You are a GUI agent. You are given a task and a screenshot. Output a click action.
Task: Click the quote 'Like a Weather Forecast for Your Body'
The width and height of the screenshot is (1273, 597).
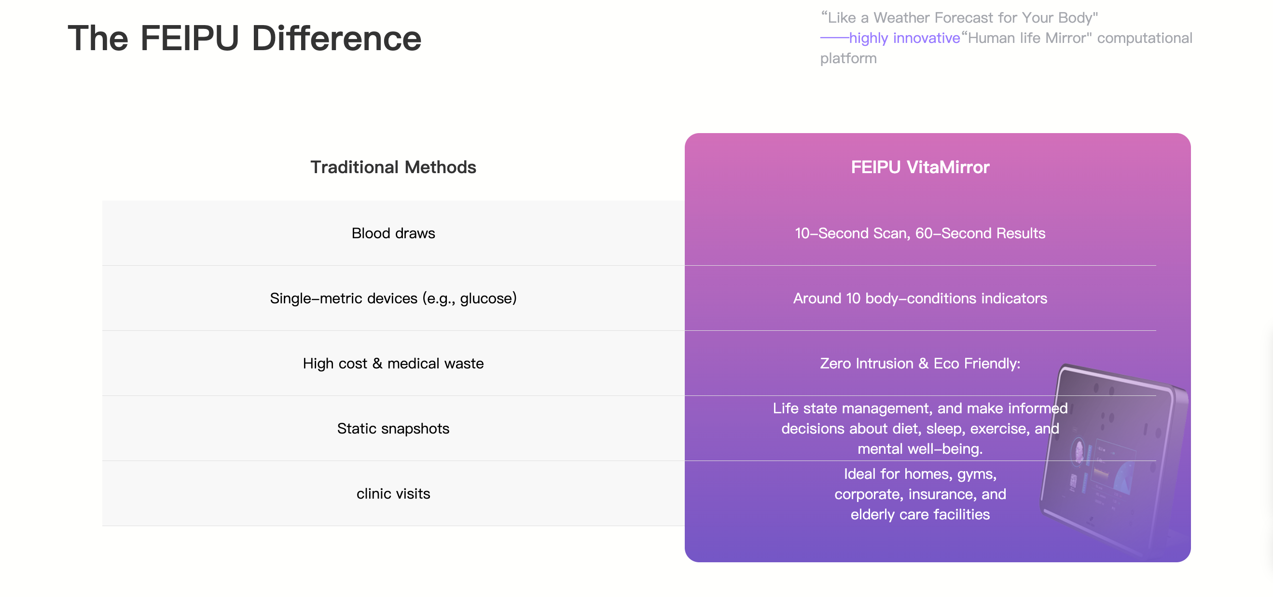(x=959, y=18)
